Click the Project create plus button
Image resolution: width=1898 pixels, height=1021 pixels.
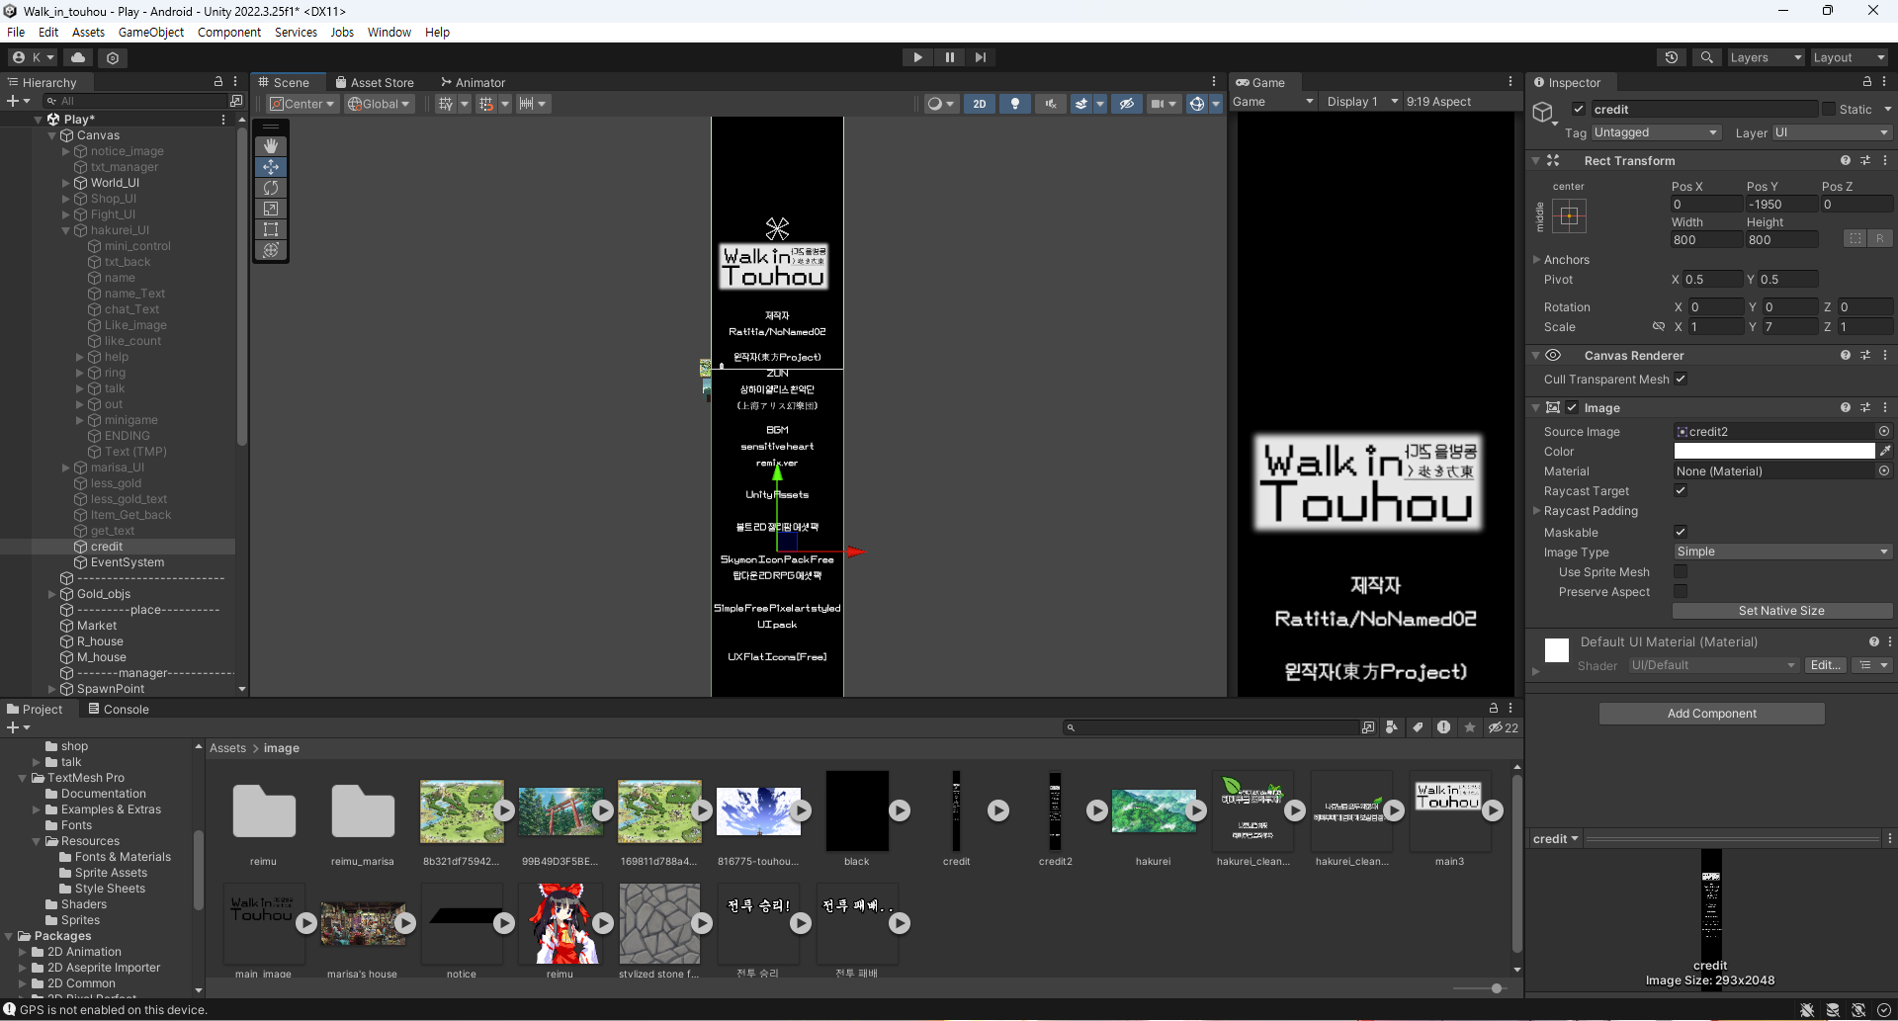pyautogui.click(x=17, y=727)
